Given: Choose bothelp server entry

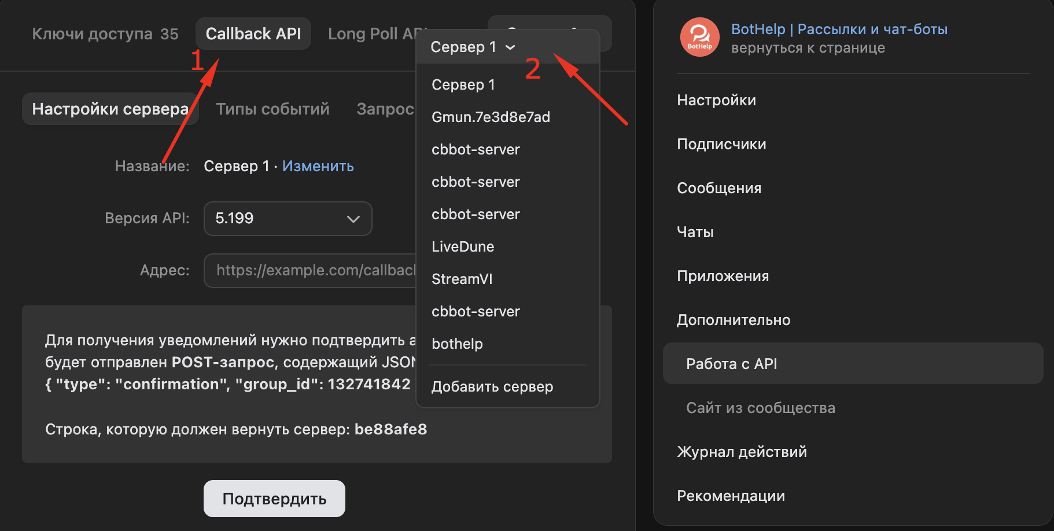Looking at the screenshot, I should click(457, 344).
